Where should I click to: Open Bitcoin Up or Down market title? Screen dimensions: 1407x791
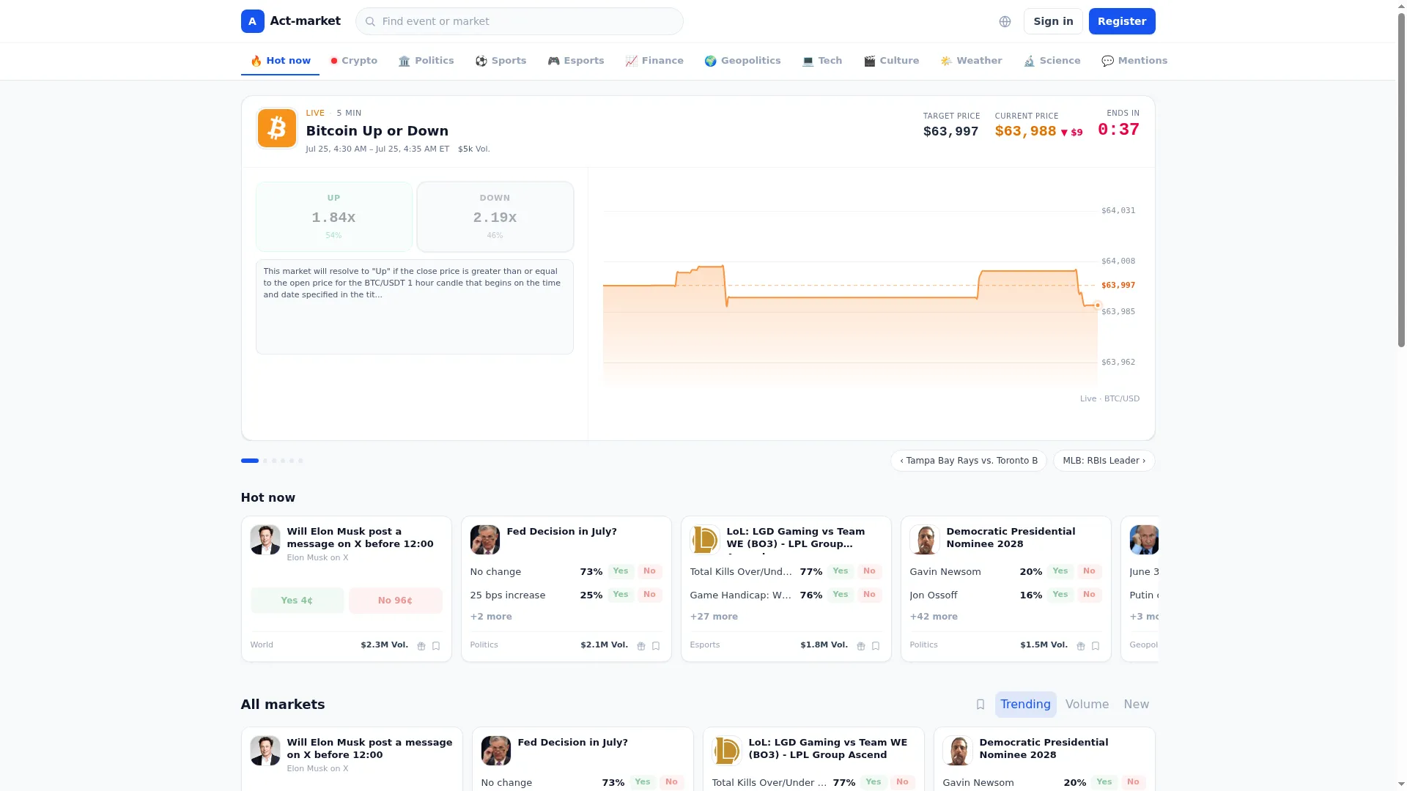click(x=377, y=131)
